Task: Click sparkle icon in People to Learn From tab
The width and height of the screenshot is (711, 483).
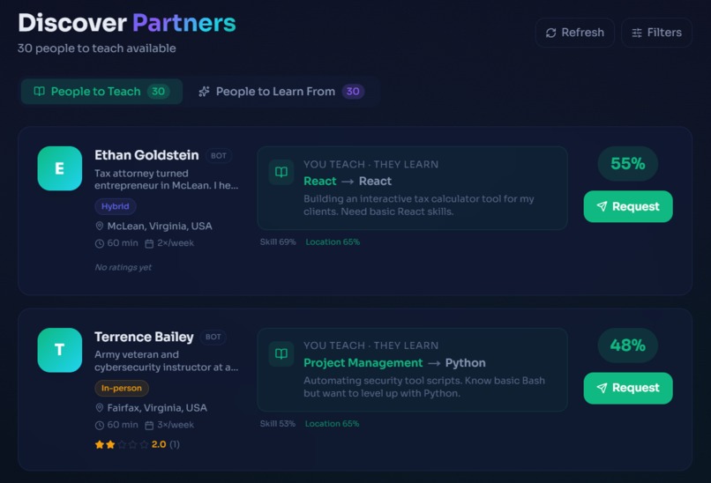Action: tap(204, 92)
